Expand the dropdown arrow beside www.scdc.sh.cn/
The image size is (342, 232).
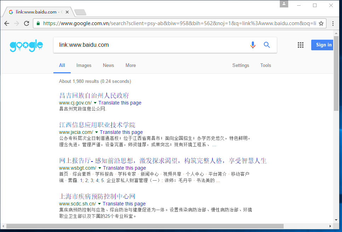point(99,204)
